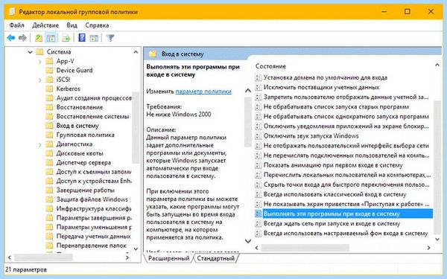The image size is (447, 279).
Task: Select the Перенаправление папок tree folder
Action: coord(91,246)
